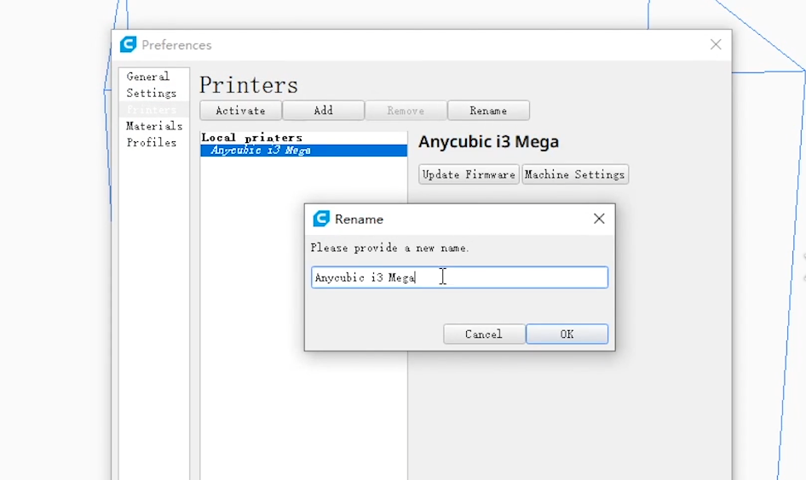The width and height of the screenshot is (806, 480).
Task: Click the Cura logo in Preferences title bar
Action: click(x=128, y=44)
